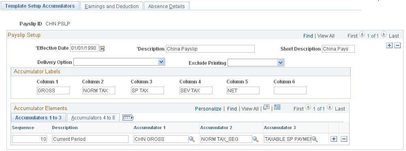Download Accumulator Elements grid to spreadsheet
This screenshot has height=151, width=406.
(x=277, y=108)
